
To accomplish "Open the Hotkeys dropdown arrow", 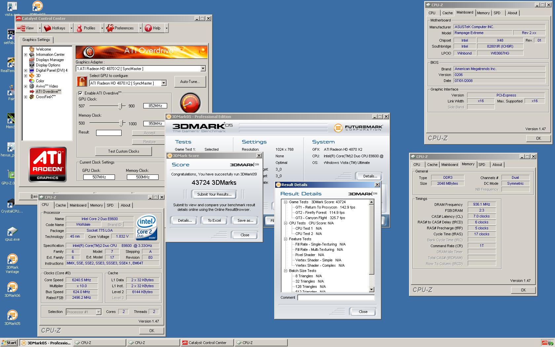I will [x=71, y=28].
